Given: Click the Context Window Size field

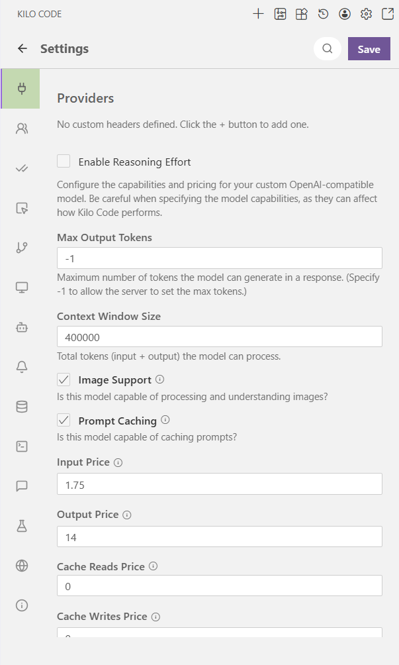Looking at the screenshot, I should point(219,336).
